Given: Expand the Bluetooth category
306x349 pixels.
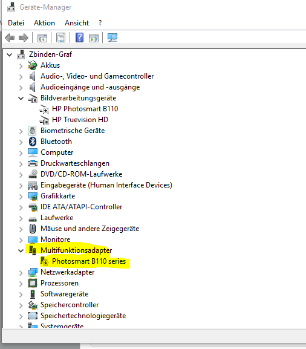Looking at the screenshot, I should (x=21, y=142).
